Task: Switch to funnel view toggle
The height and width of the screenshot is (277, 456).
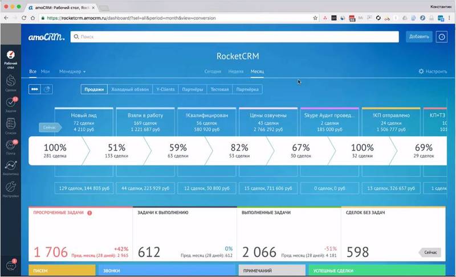Action: pos(35,89)
